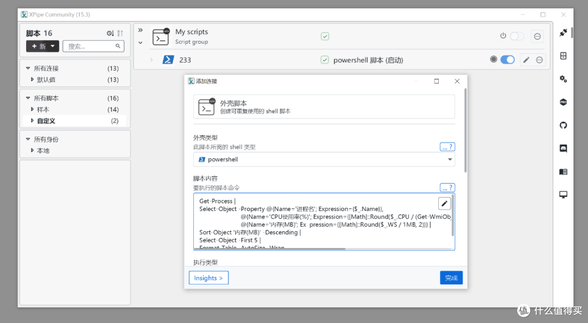Open more options for script 233
This screenshot has height=323, width=588.
[539, 60]
